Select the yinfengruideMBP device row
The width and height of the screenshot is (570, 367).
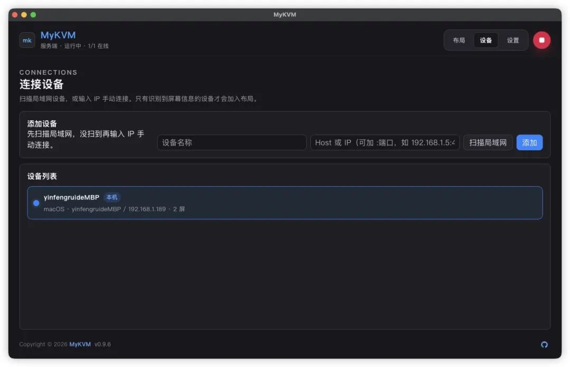coord(284,203)
